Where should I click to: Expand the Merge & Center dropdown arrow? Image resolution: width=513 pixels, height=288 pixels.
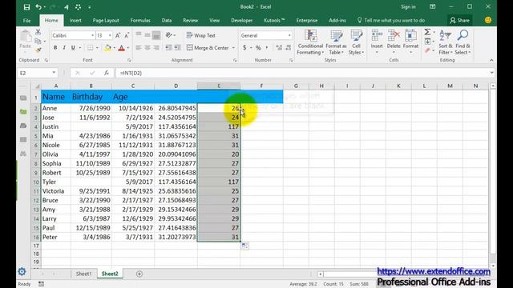[x=233, y=48]
